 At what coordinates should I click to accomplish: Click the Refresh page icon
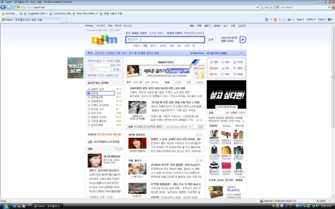[267, 8]
